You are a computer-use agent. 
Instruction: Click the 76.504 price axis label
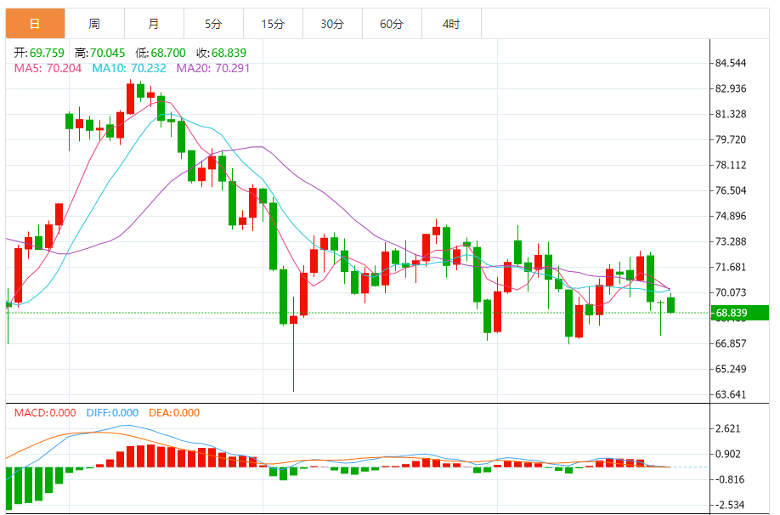tap(731, 190)
